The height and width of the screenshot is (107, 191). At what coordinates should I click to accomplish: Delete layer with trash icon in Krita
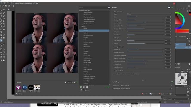189,64
